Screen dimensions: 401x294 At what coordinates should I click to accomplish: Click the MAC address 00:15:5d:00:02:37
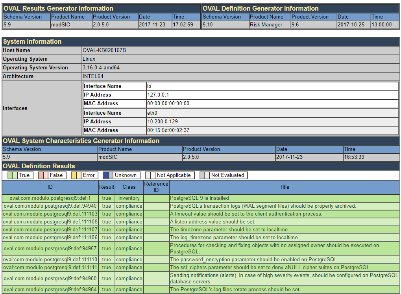pos(168,130)
